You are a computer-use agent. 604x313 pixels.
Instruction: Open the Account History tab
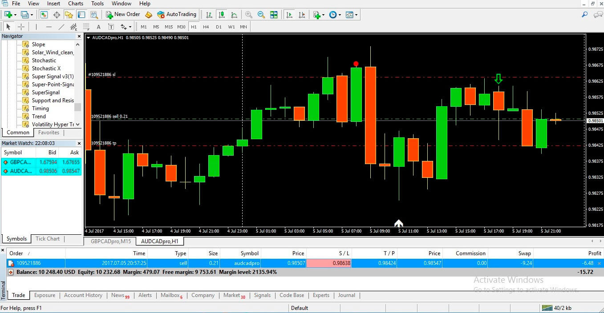[x=83, y=295]
